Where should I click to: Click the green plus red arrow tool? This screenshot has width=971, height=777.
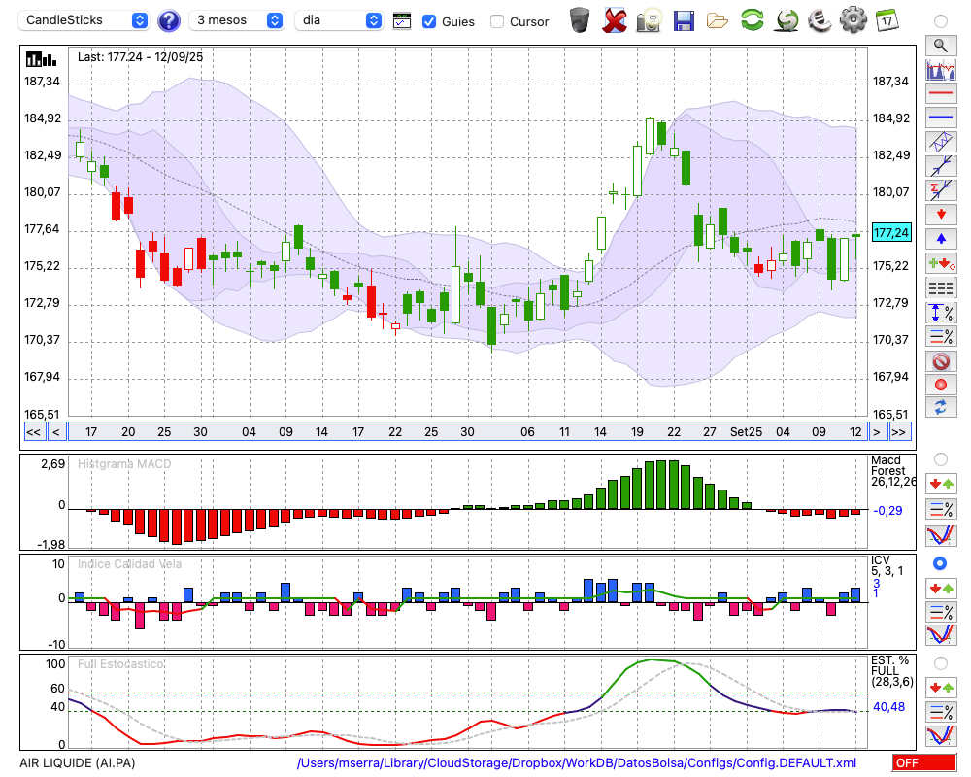pos(941,263)
